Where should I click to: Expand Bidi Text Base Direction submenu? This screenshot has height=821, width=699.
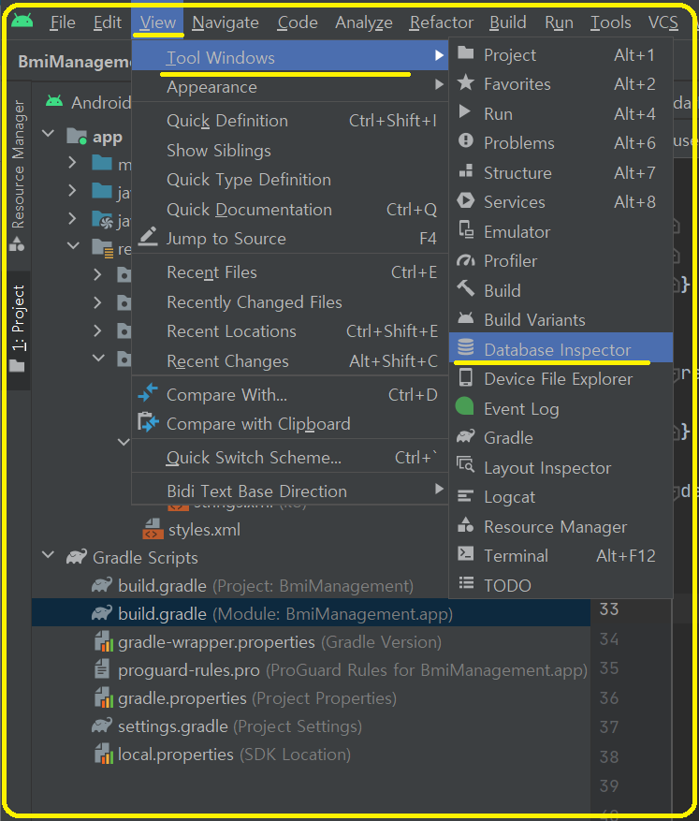point(439,491)
